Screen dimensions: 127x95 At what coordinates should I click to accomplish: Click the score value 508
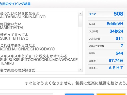coord(118,14)
